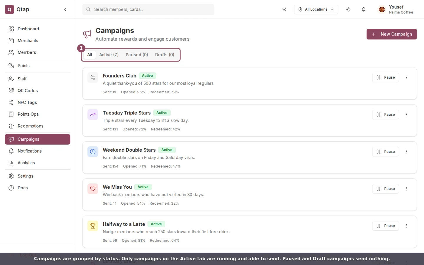Click the Tuesday Triple Stars trend icon
Image resolution: width=424 pixels, height=265 pixels.
tap(93, 115)
